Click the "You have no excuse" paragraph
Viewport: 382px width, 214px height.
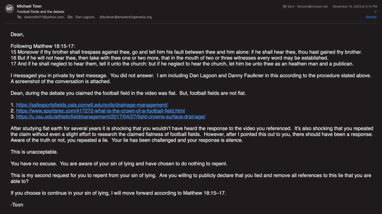[119, 164]
